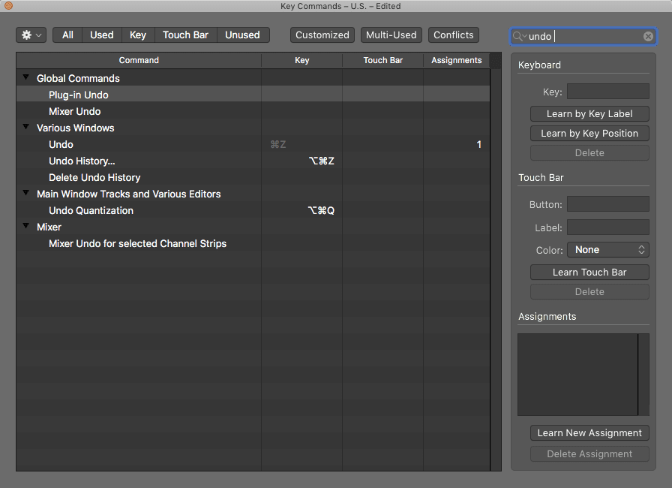Image resolution: width=672 pixels, height=488 pixels.
Task: Toggle the Multi-Used filter
Action: (391, 35)
